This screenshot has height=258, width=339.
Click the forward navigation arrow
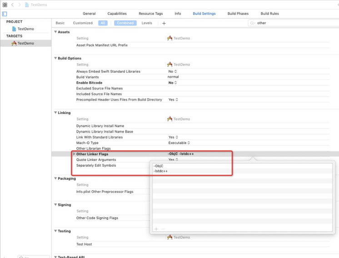19,4
